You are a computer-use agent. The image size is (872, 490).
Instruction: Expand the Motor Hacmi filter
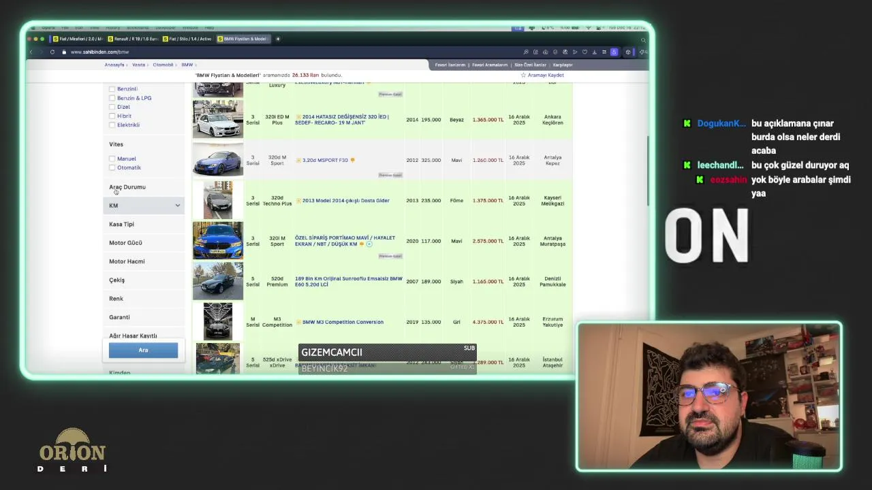(x=144, y=261)
